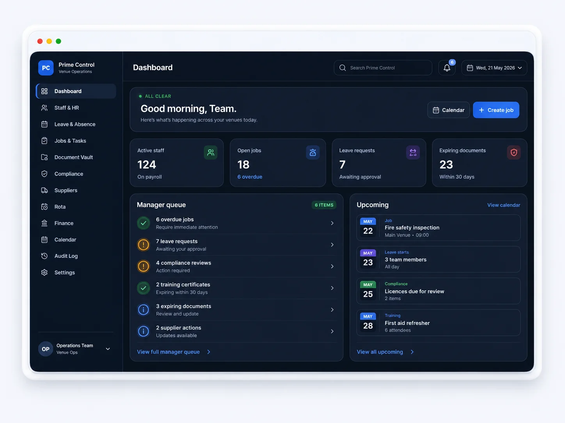Image resolution: width=565 pixels, height=423 pixels.
Task: Click the PC logo badge
Action: 46,68
